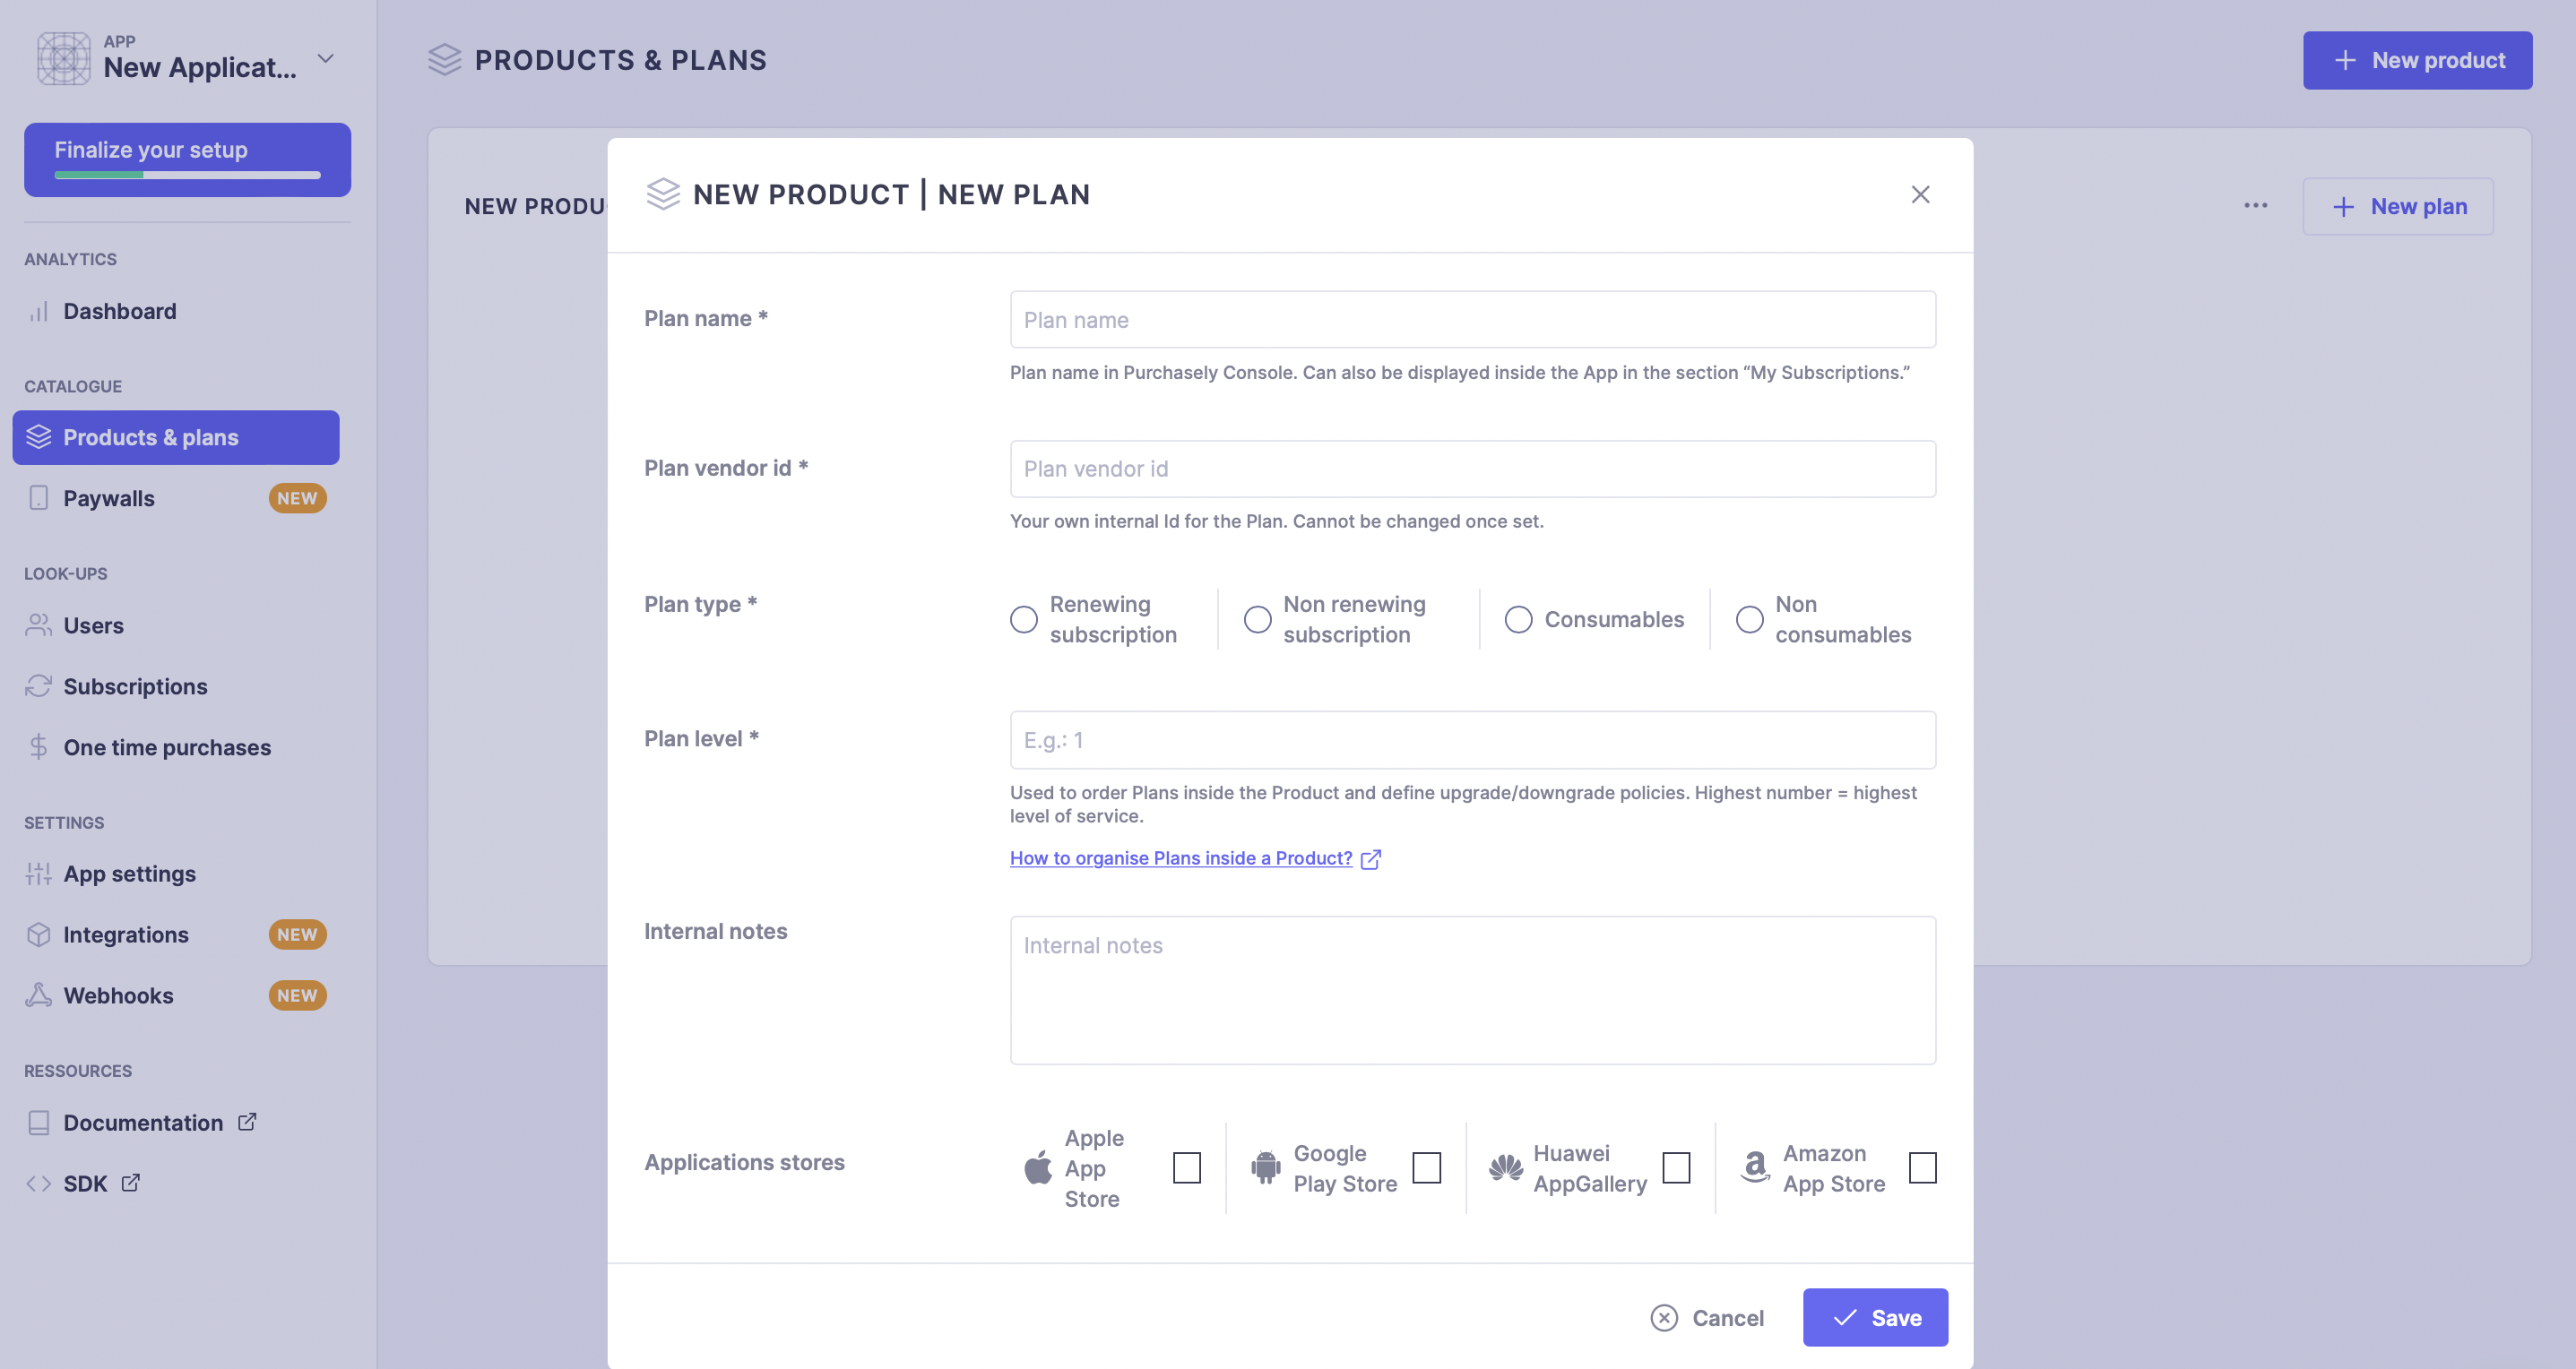Click the App settings sliders icon
The width and height of the screenshot is (2576, 1369).
pos(38,874)
